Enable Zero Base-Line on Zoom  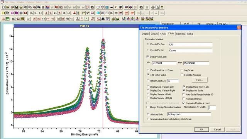point(148,70)
